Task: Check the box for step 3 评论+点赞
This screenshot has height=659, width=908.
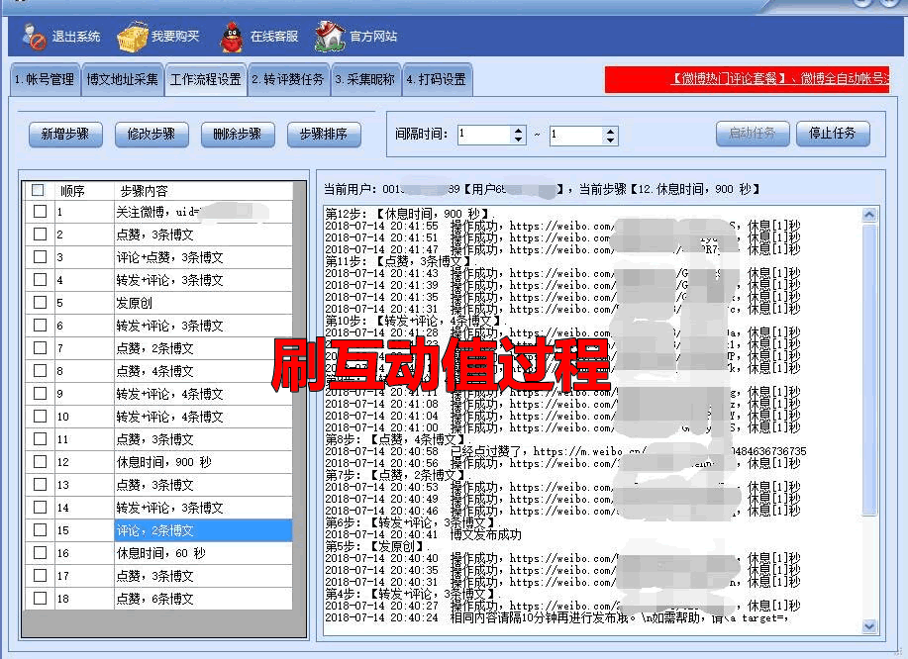Action: (x=40, y=257)
